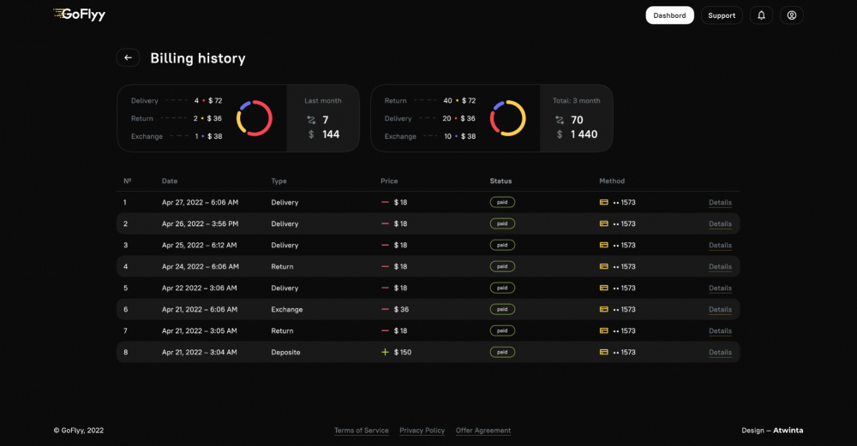Open the notifications bell icon
Image resolution: width=857 pixels, height=446 pixels.
pos(761,15)
